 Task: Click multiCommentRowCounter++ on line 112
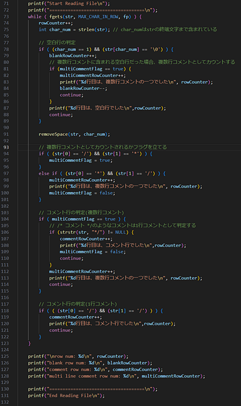[x=82, y=271]
